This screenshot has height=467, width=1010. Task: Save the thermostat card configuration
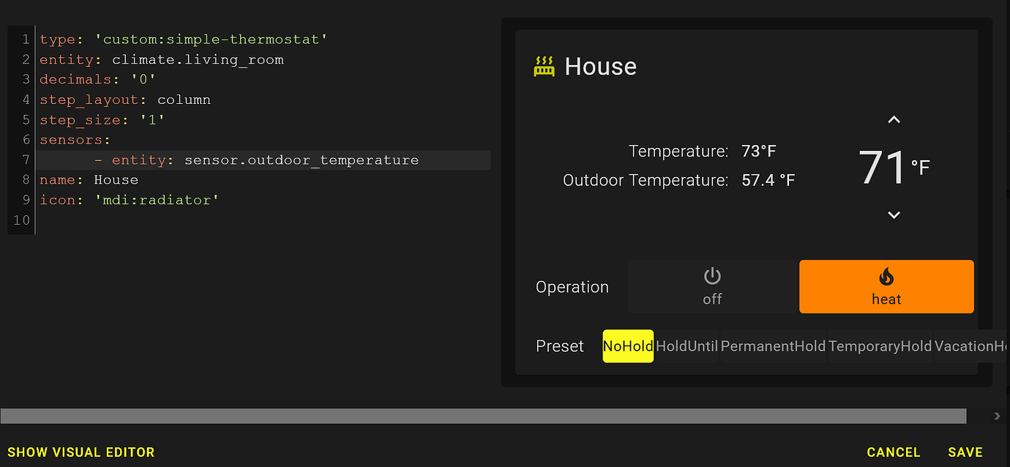(965, 452)
